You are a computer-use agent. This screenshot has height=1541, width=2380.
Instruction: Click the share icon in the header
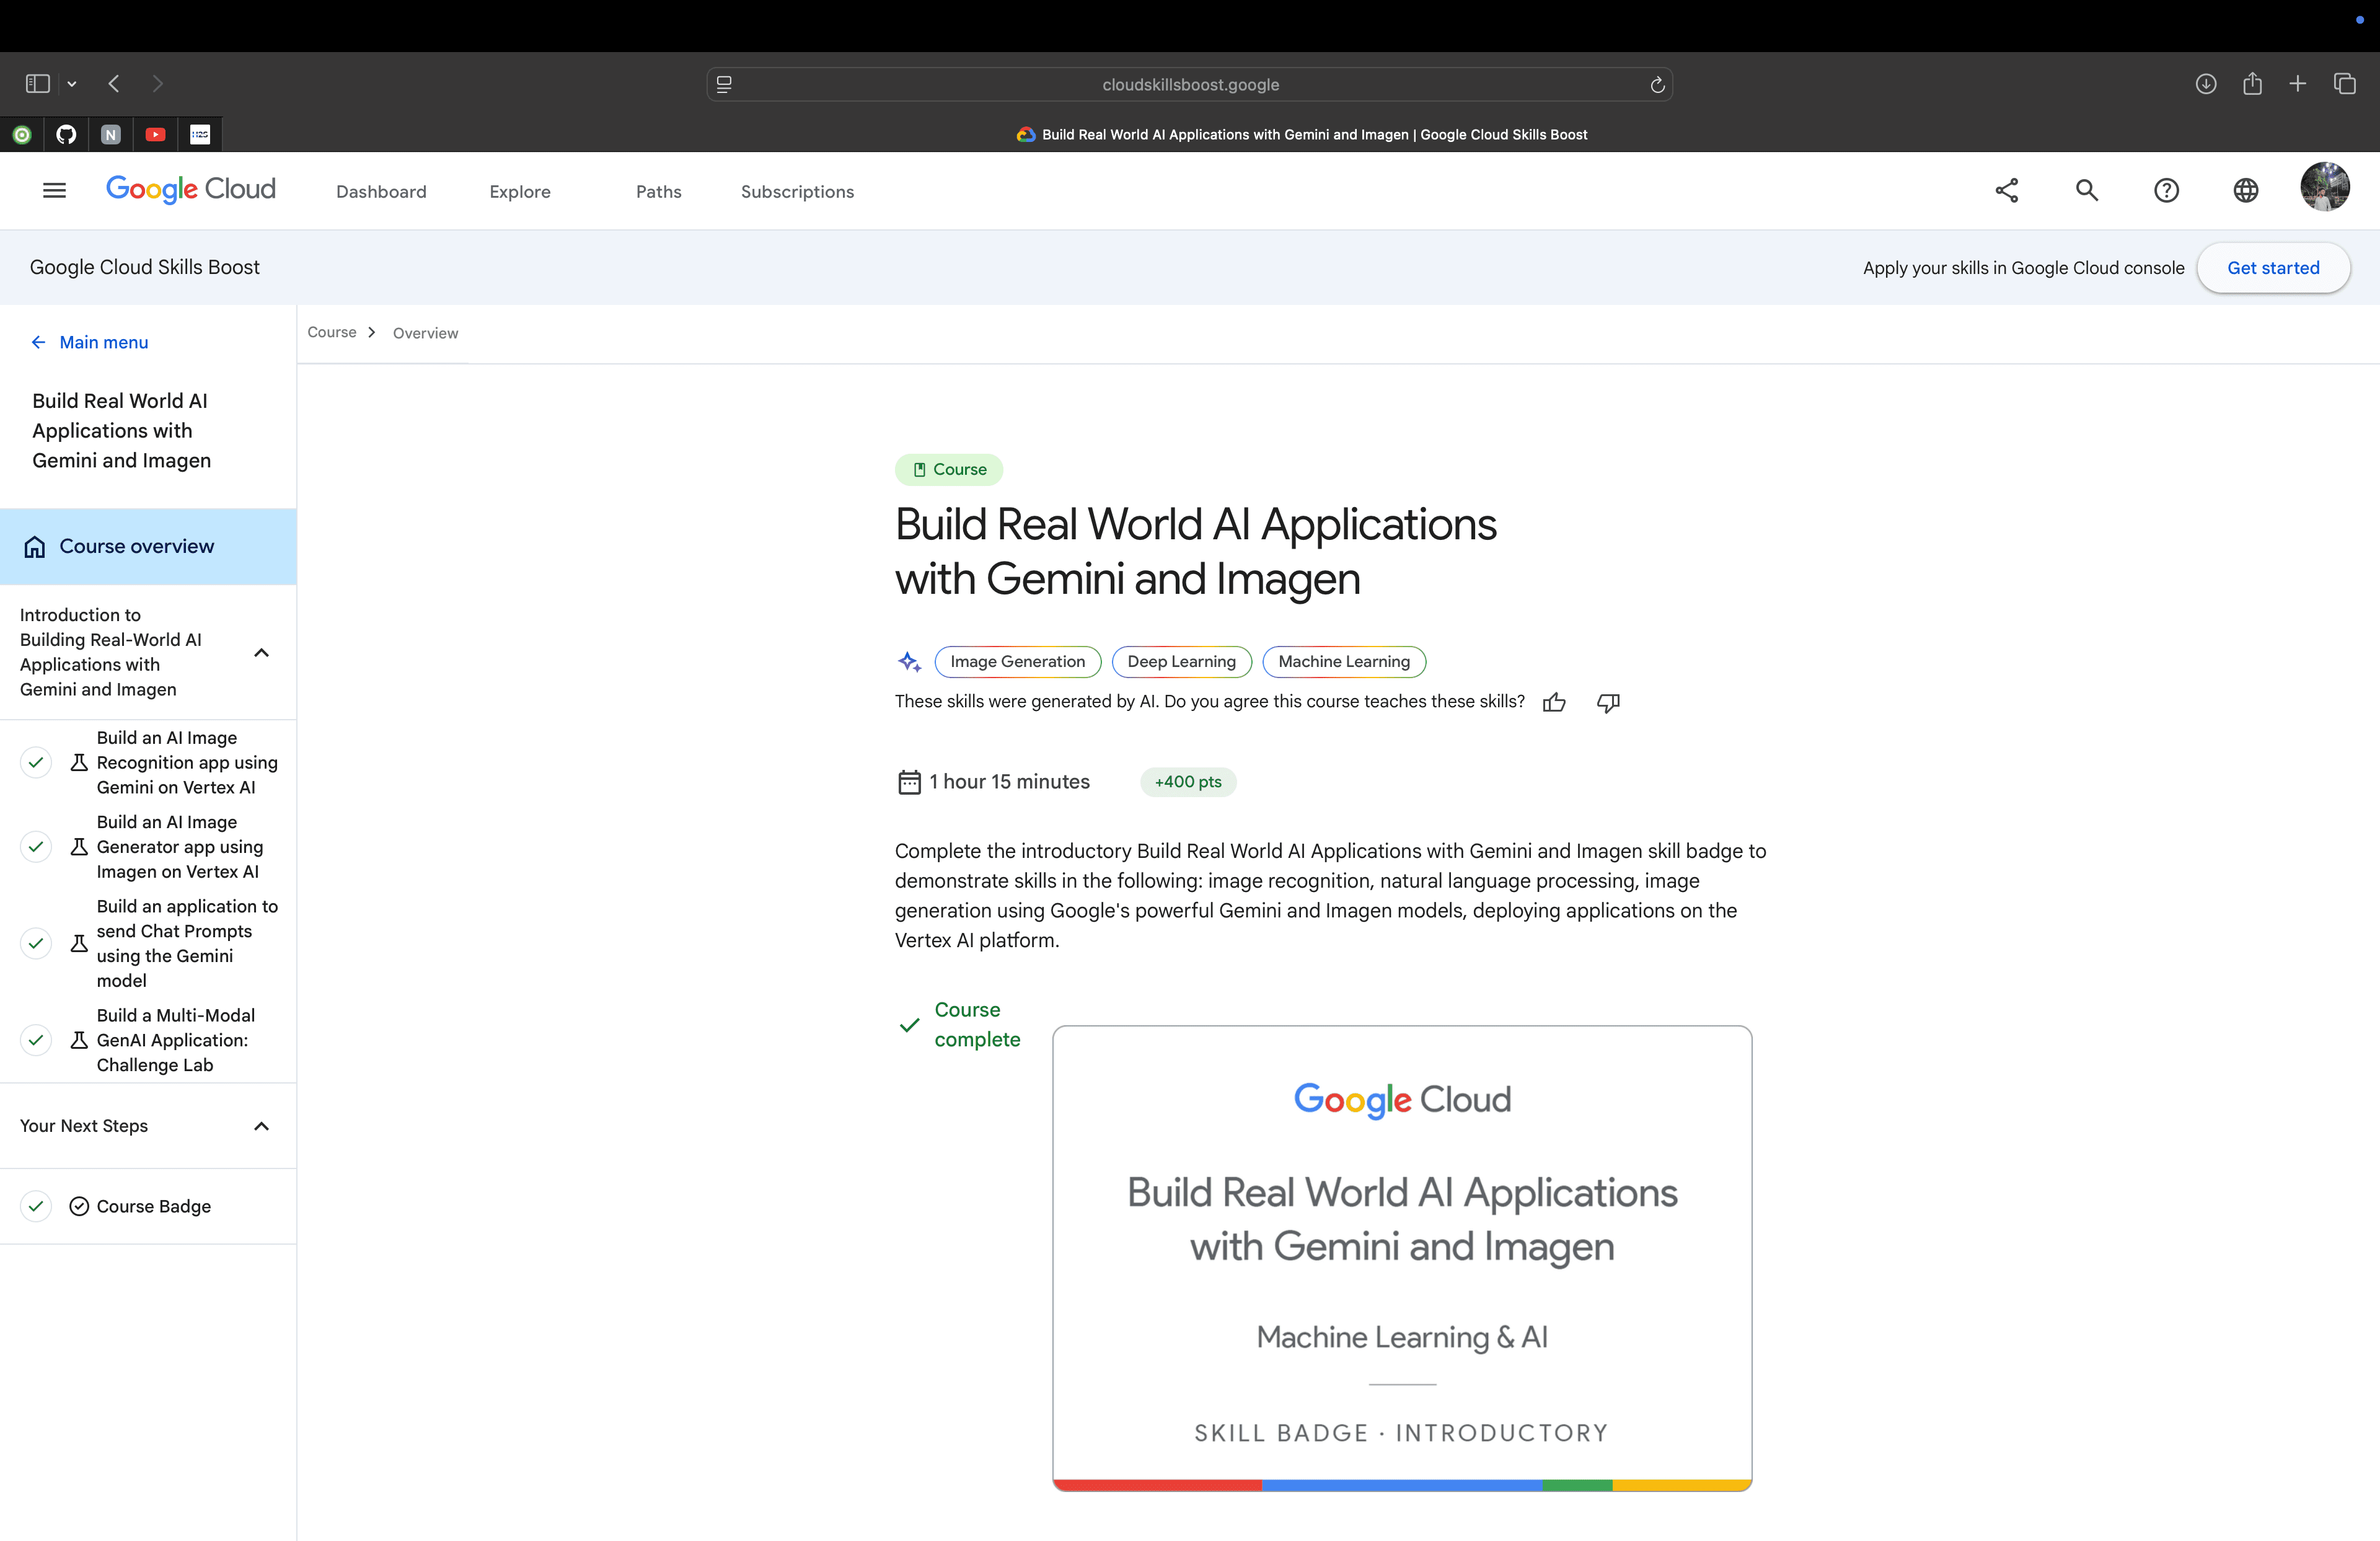[x=2007, y=190]
